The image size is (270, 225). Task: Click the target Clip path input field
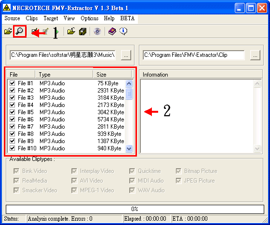194,55
